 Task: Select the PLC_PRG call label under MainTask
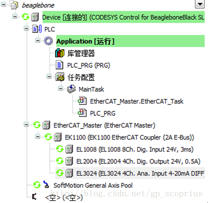pyautogui.click(x=103, y=113)
